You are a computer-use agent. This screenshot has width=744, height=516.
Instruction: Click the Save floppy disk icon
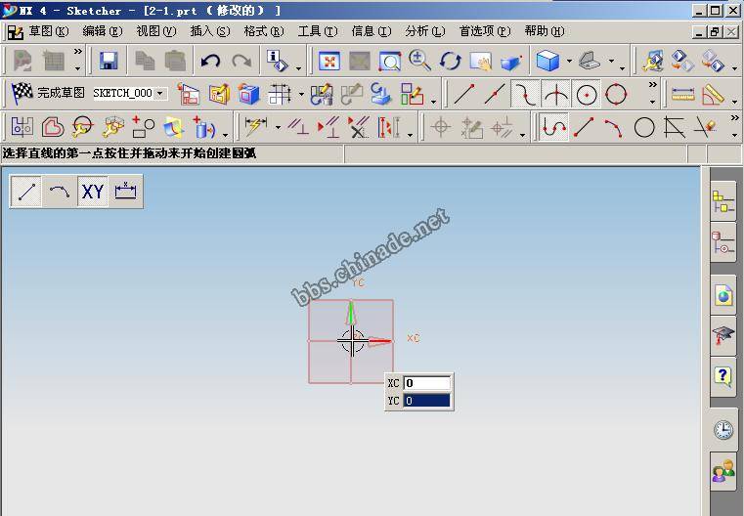(109, 61)
